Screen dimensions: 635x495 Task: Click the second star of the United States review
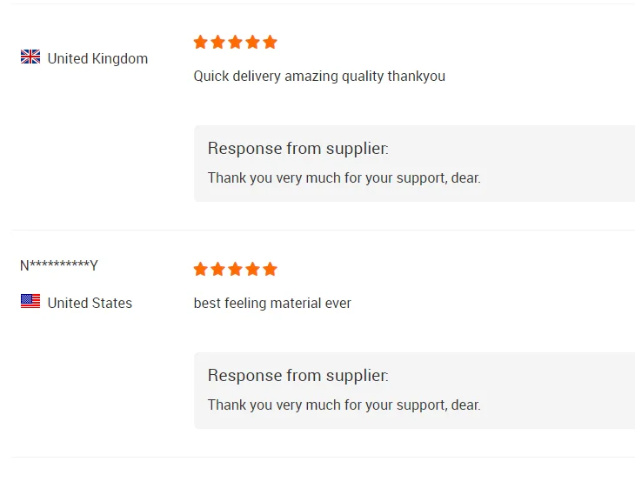point(218,269)
